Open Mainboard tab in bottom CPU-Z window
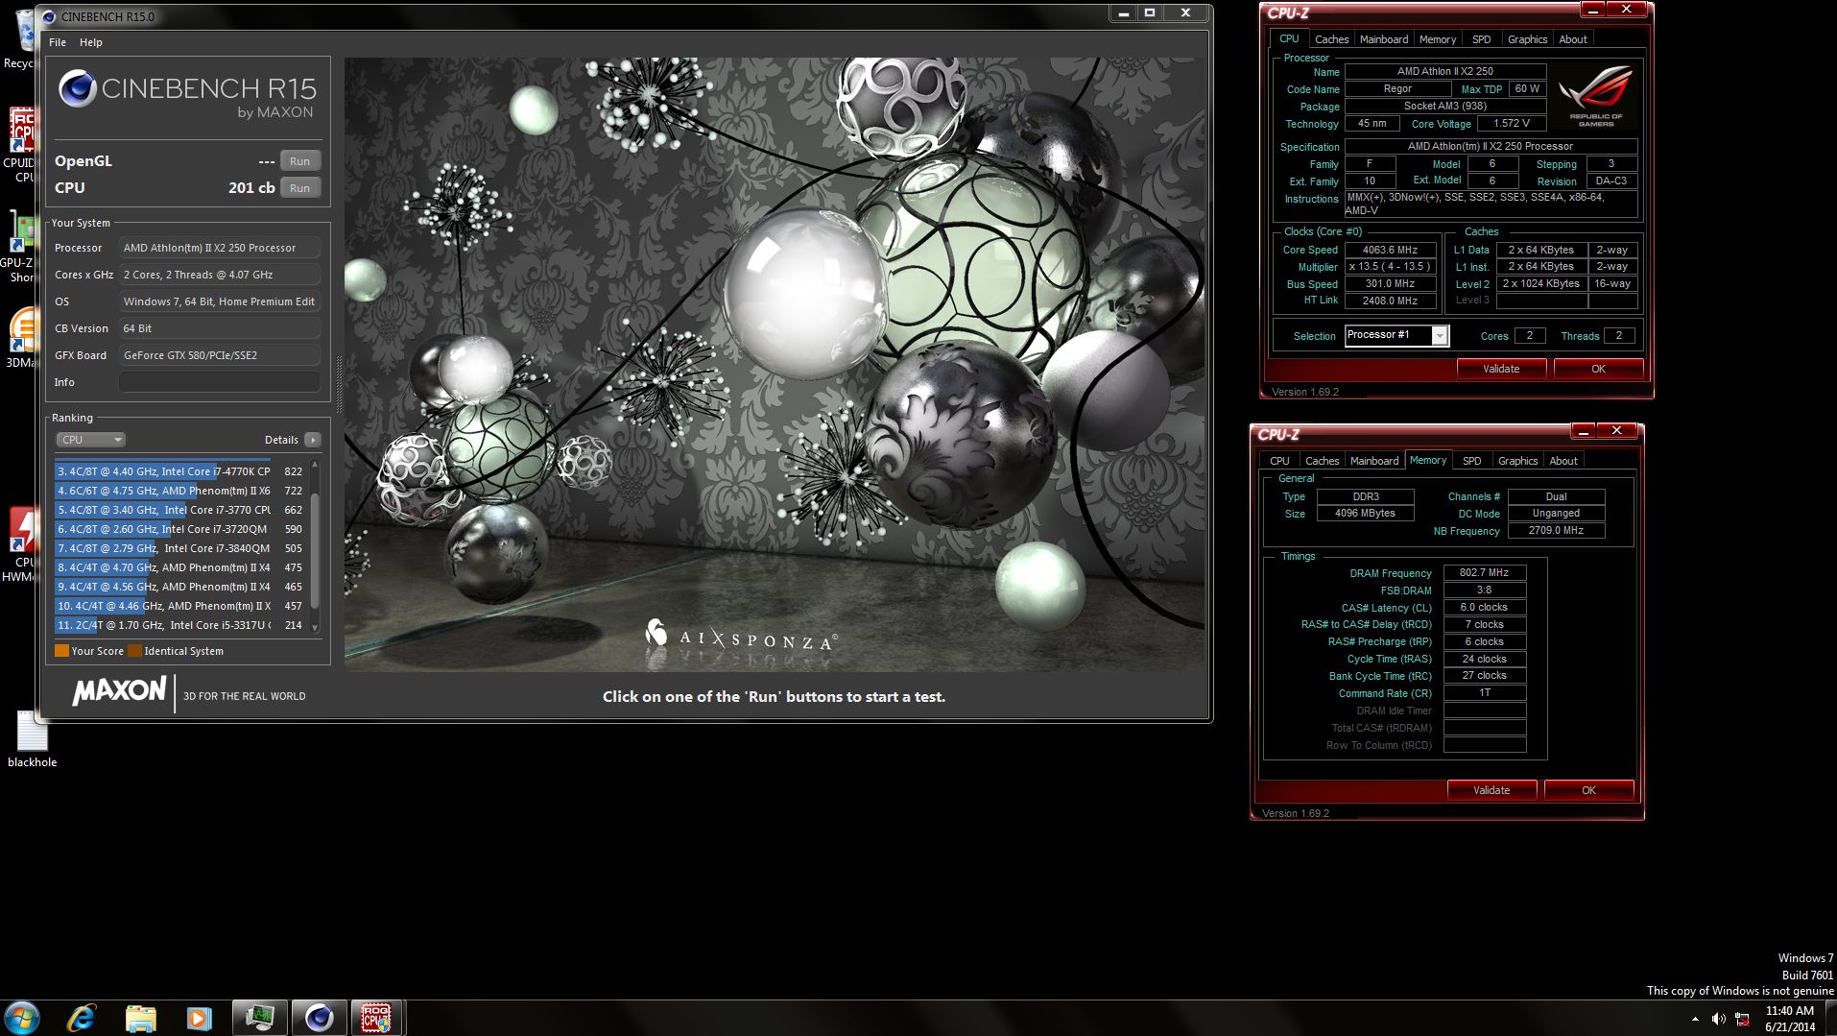Screen dimensions: 1837x1036 1374,461
